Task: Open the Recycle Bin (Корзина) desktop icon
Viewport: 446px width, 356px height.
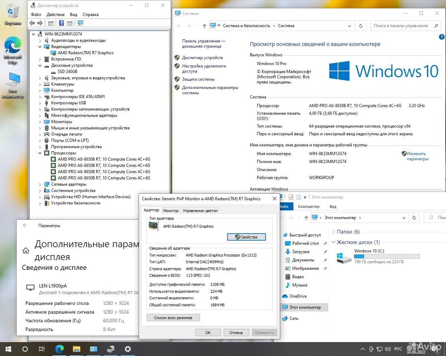Action: point(13,14)
